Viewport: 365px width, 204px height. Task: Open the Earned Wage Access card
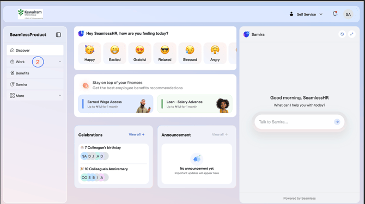point(115,104)
